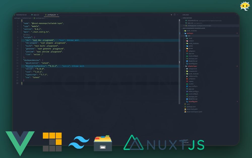The width and height of the screenshot is (252, 158).
Task: Expand the components folder
Action: pyautogui.click(x=185, y=71)
